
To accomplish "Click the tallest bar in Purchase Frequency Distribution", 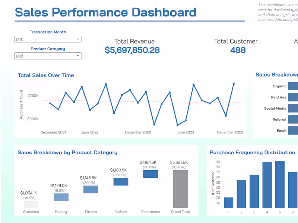I will [280, 184].
